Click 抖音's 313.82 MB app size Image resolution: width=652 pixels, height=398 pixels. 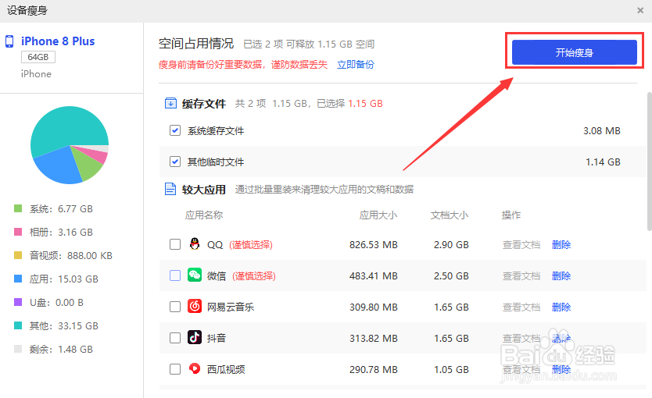coord(374,338)
